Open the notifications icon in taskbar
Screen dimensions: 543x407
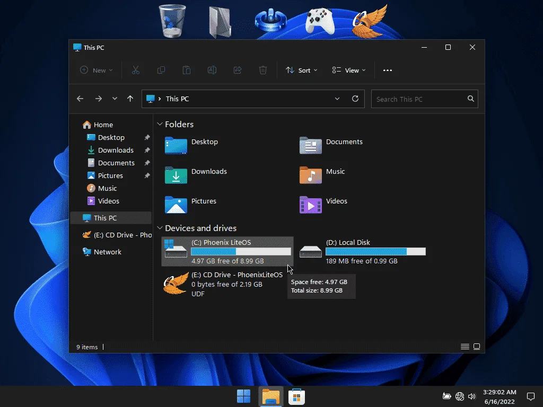pyautogui.click(x=530, y=396)
